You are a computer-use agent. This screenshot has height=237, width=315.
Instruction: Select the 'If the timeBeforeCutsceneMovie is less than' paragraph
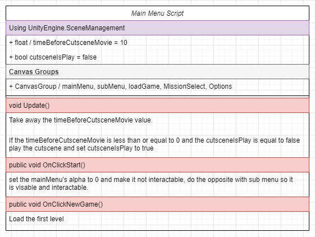pyautogui.click(x=154, y=144)
